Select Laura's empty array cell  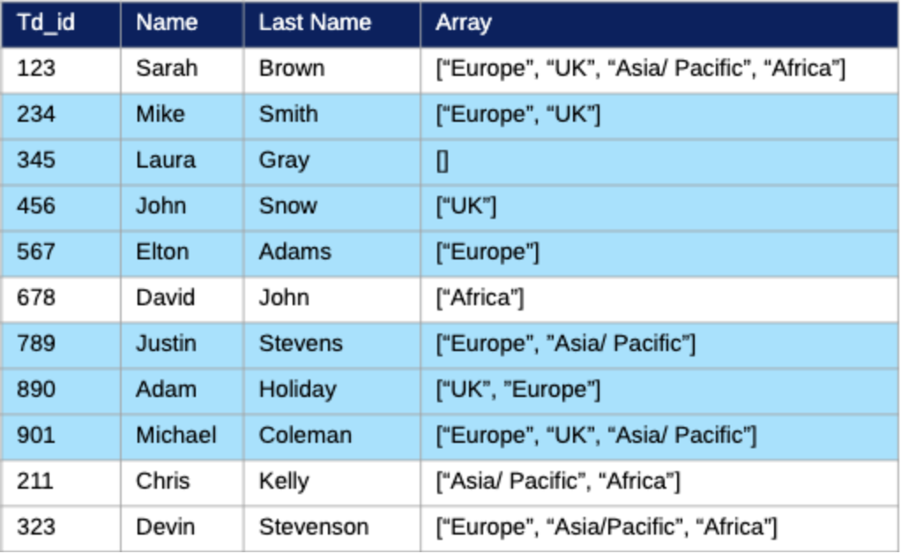coord(443,161)
